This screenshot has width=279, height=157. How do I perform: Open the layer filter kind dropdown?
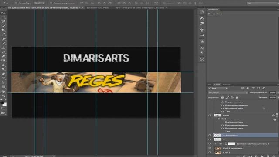[218, 88]
